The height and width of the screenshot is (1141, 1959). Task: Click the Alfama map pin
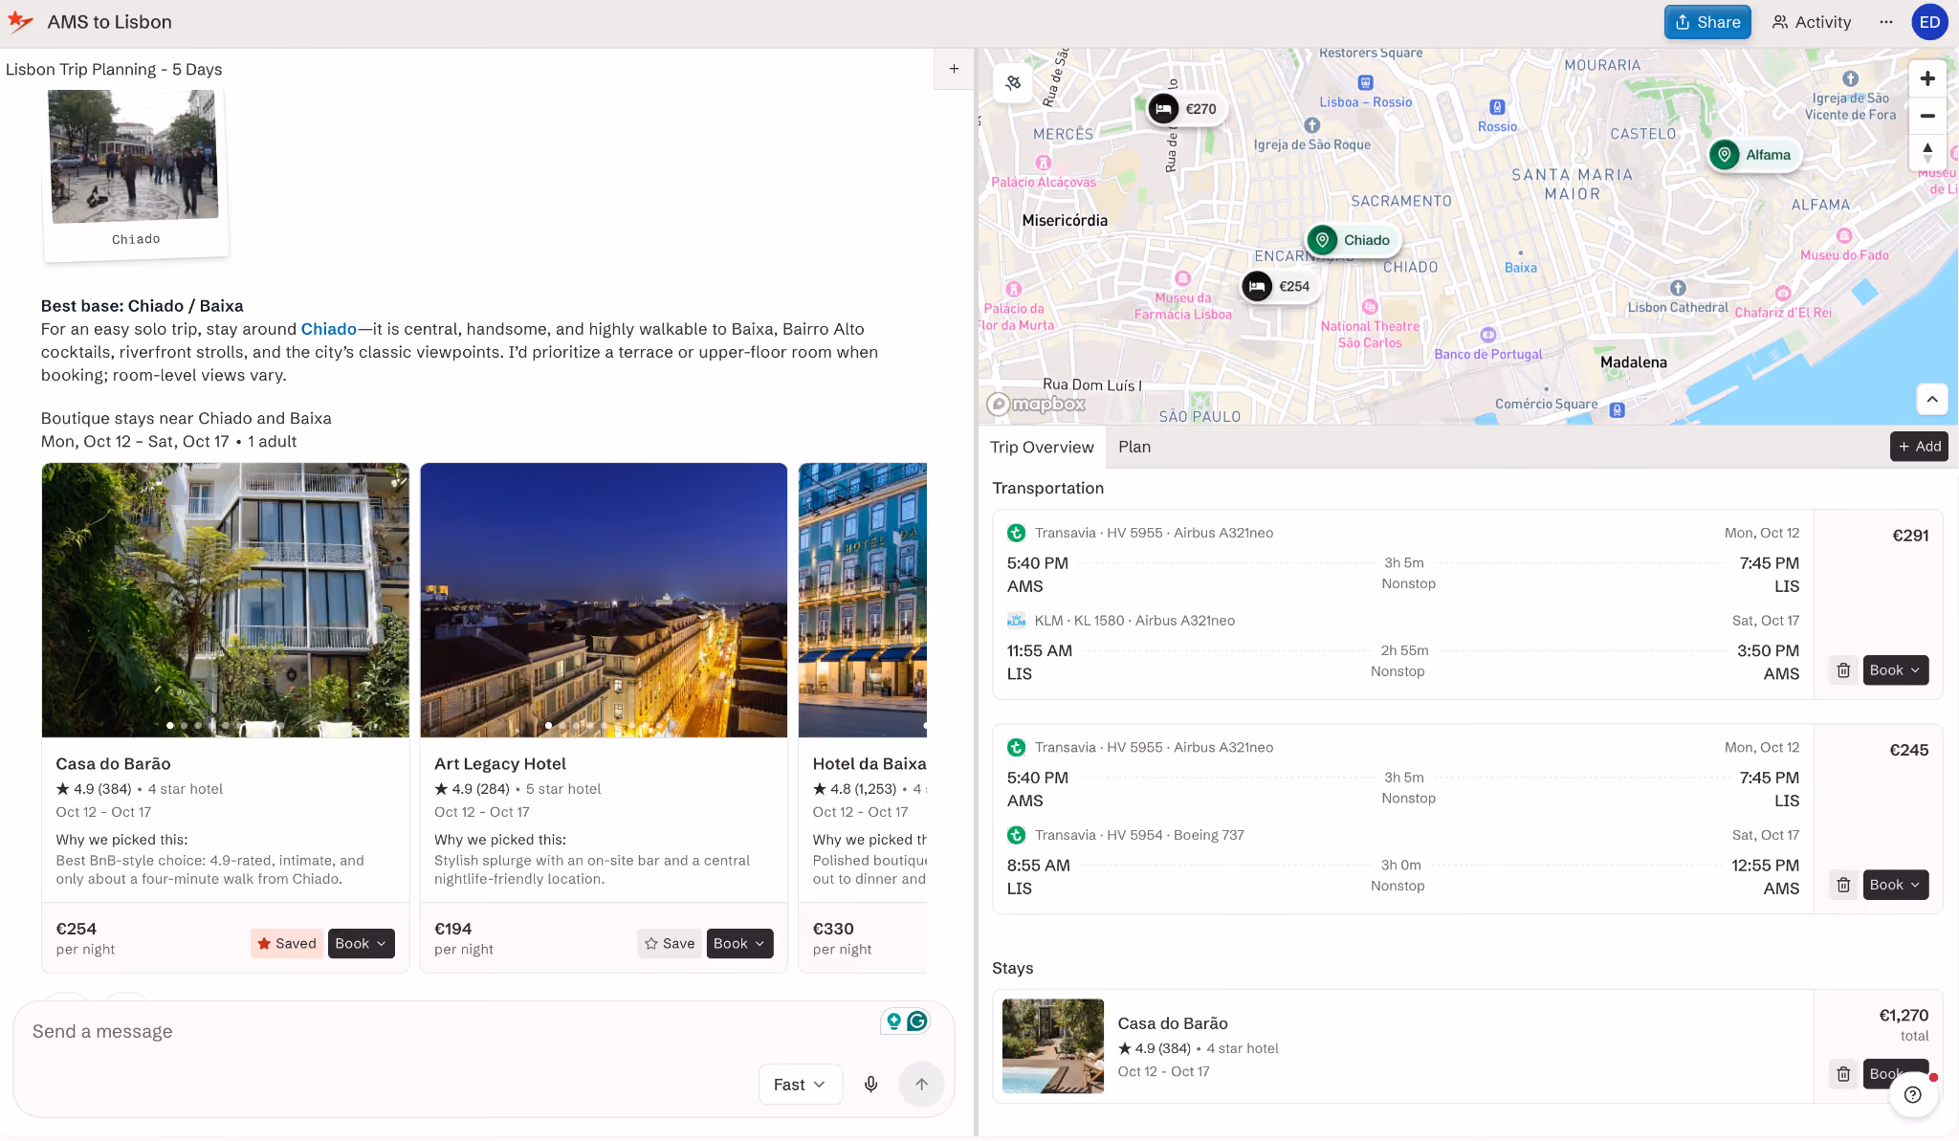1754,155
